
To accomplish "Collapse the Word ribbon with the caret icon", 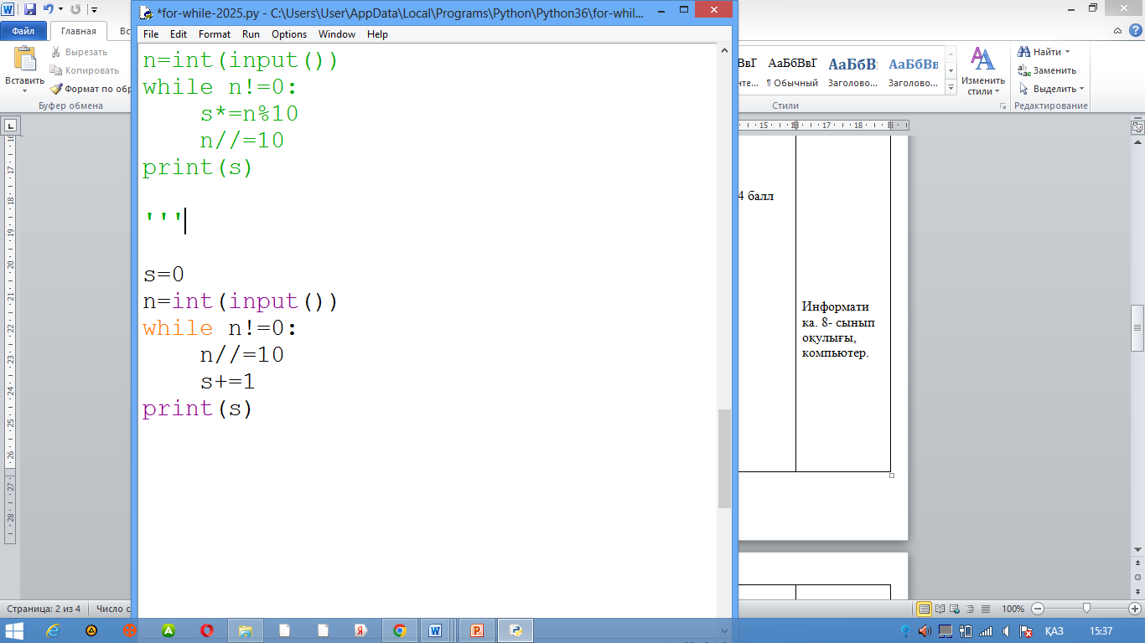I will tap(1118, 31).
